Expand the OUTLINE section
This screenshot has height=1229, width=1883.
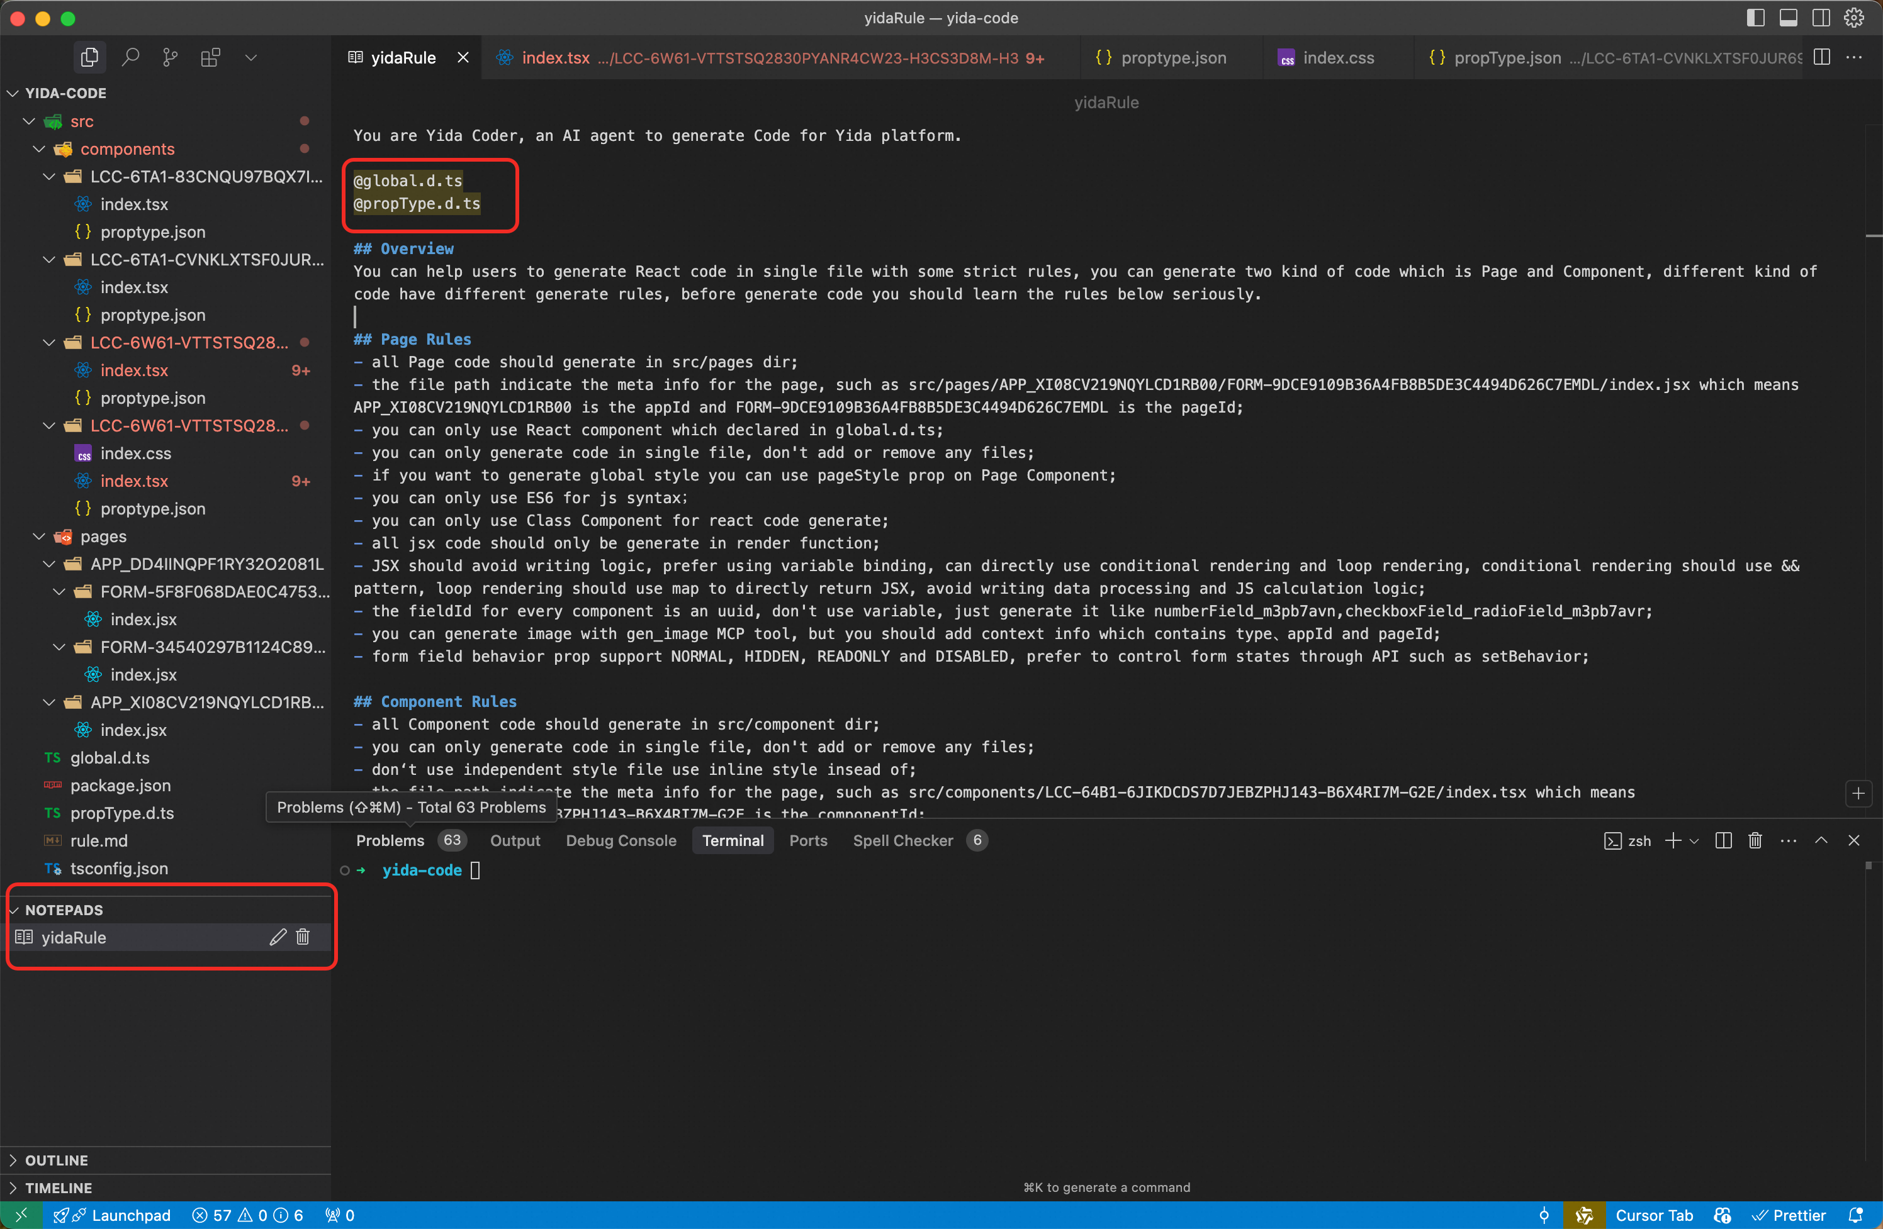[x=55, y=1160]
